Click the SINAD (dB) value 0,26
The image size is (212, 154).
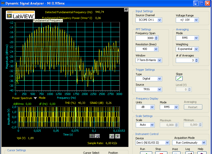109,103
